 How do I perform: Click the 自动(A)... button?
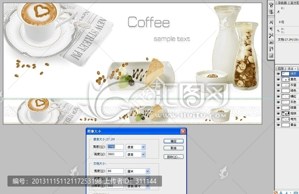pyautogui.click(x=173, y=157)
